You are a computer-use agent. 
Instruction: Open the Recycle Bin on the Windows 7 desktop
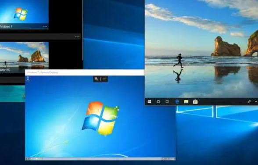[x=28, y=79]
